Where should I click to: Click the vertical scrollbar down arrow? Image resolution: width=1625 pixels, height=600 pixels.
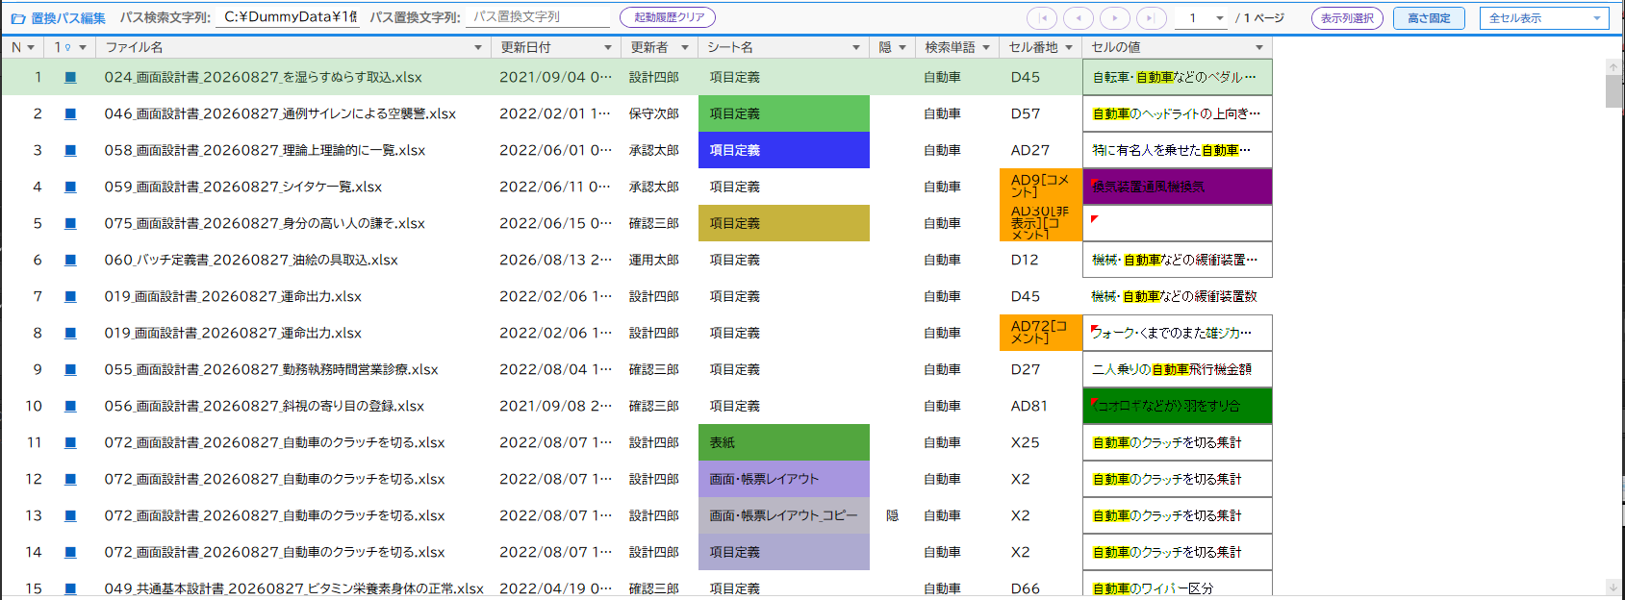(1613, 587)
